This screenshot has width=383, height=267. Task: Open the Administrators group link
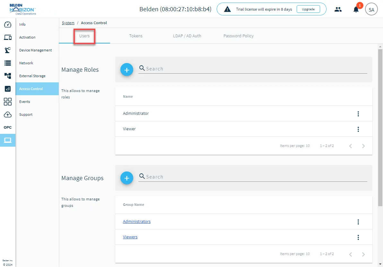tap(137, 221)
